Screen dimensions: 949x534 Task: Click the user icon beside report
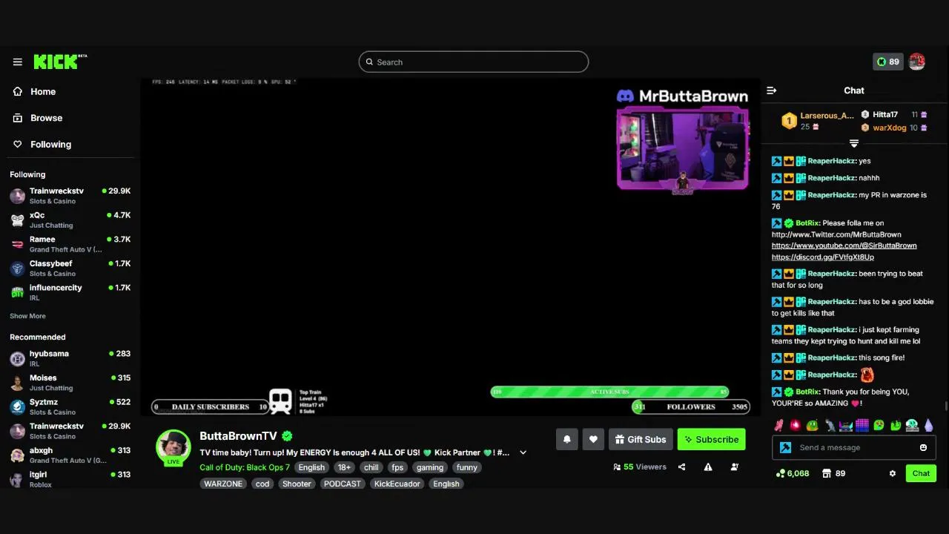pyautogui.click(x=735, y=467)
